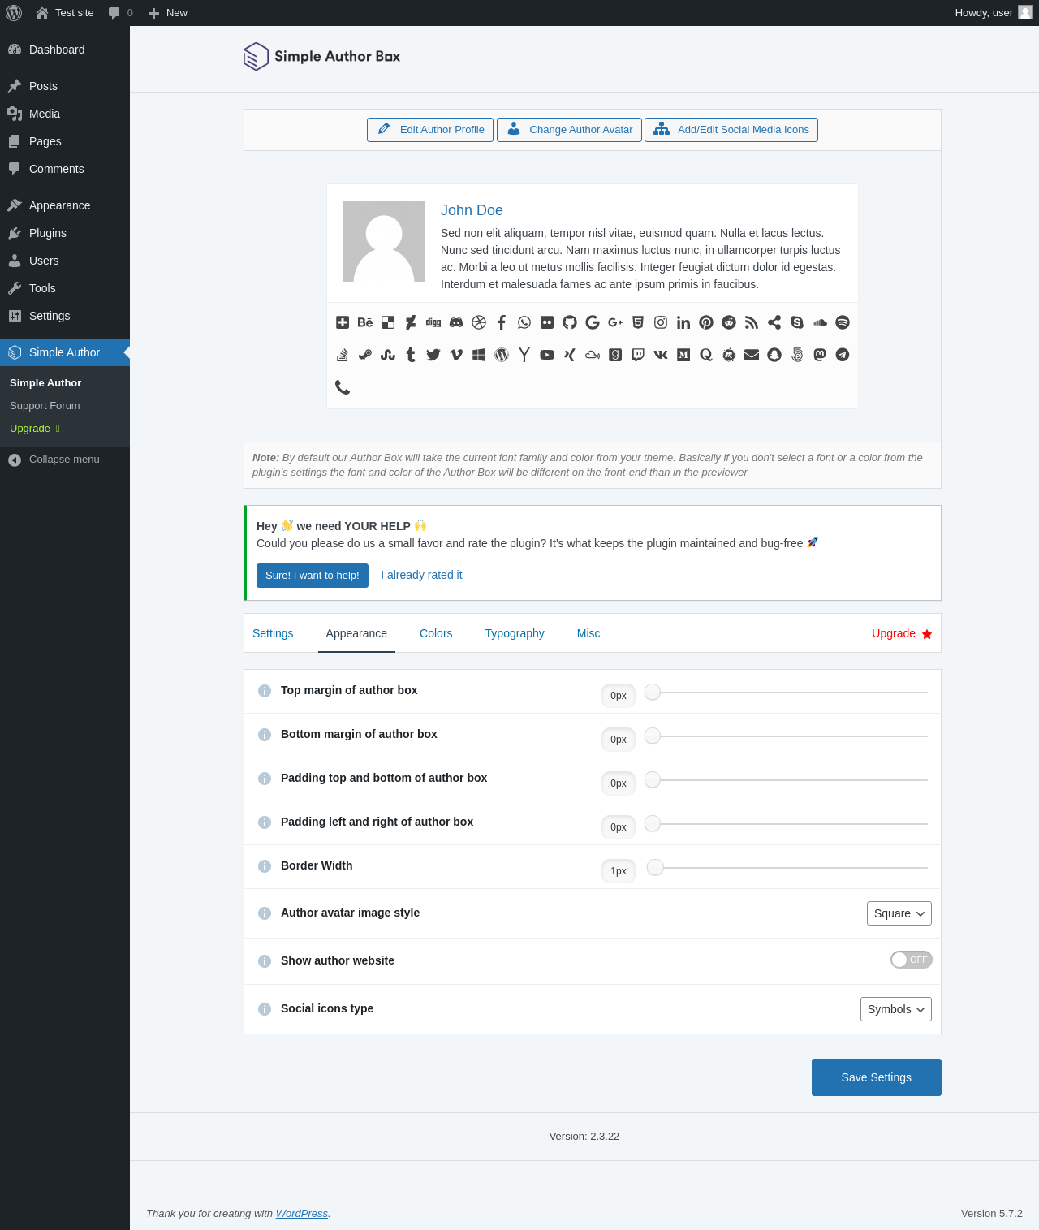Viewport: 1039px width, 1230px height.
Task: Open info tooltip for Border Width
Action: (x=265, y=866)
